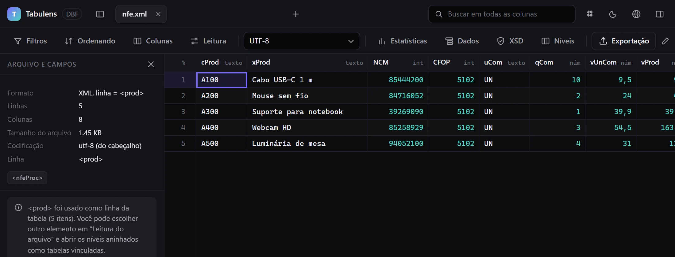Screen dimensions: 675x257
Task: Click the Exportação export button
Action: 624,41
